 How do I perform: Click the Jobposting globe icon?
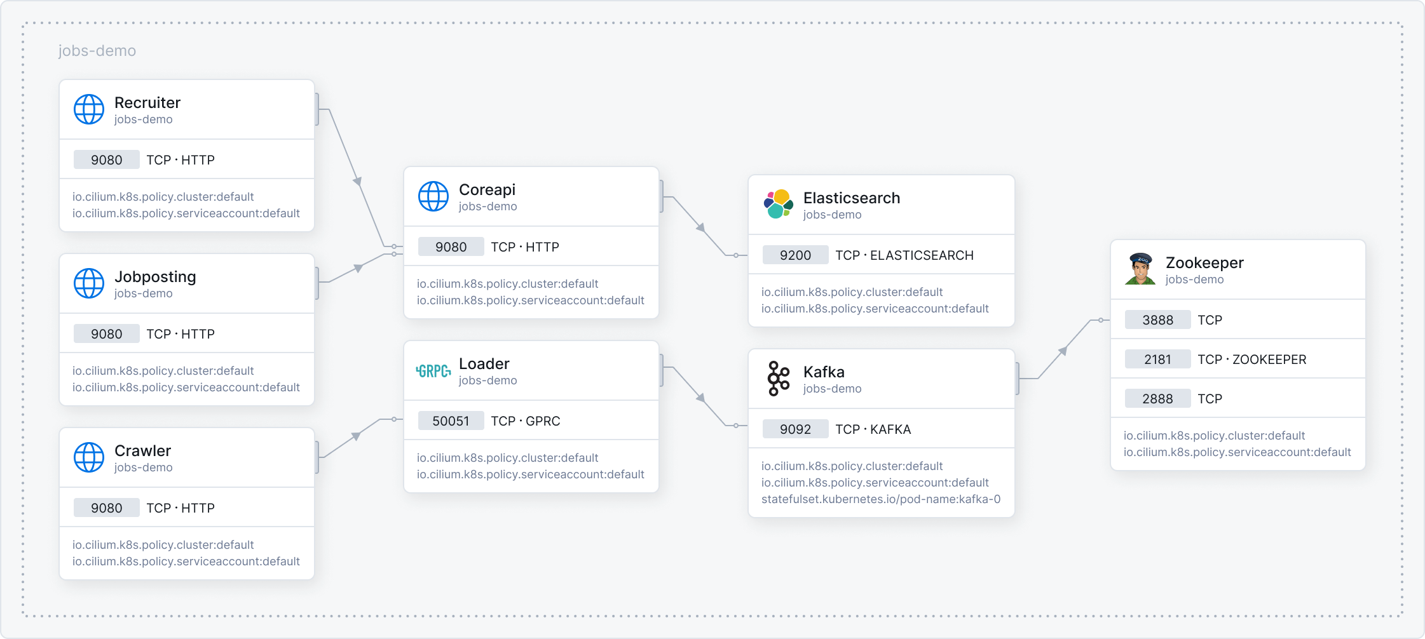click(89, 283)
